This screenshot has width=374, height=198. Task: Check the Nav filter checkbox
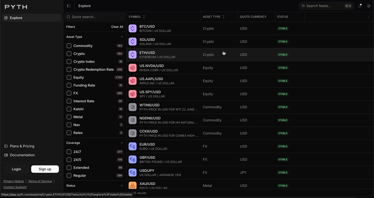point(69,125)
